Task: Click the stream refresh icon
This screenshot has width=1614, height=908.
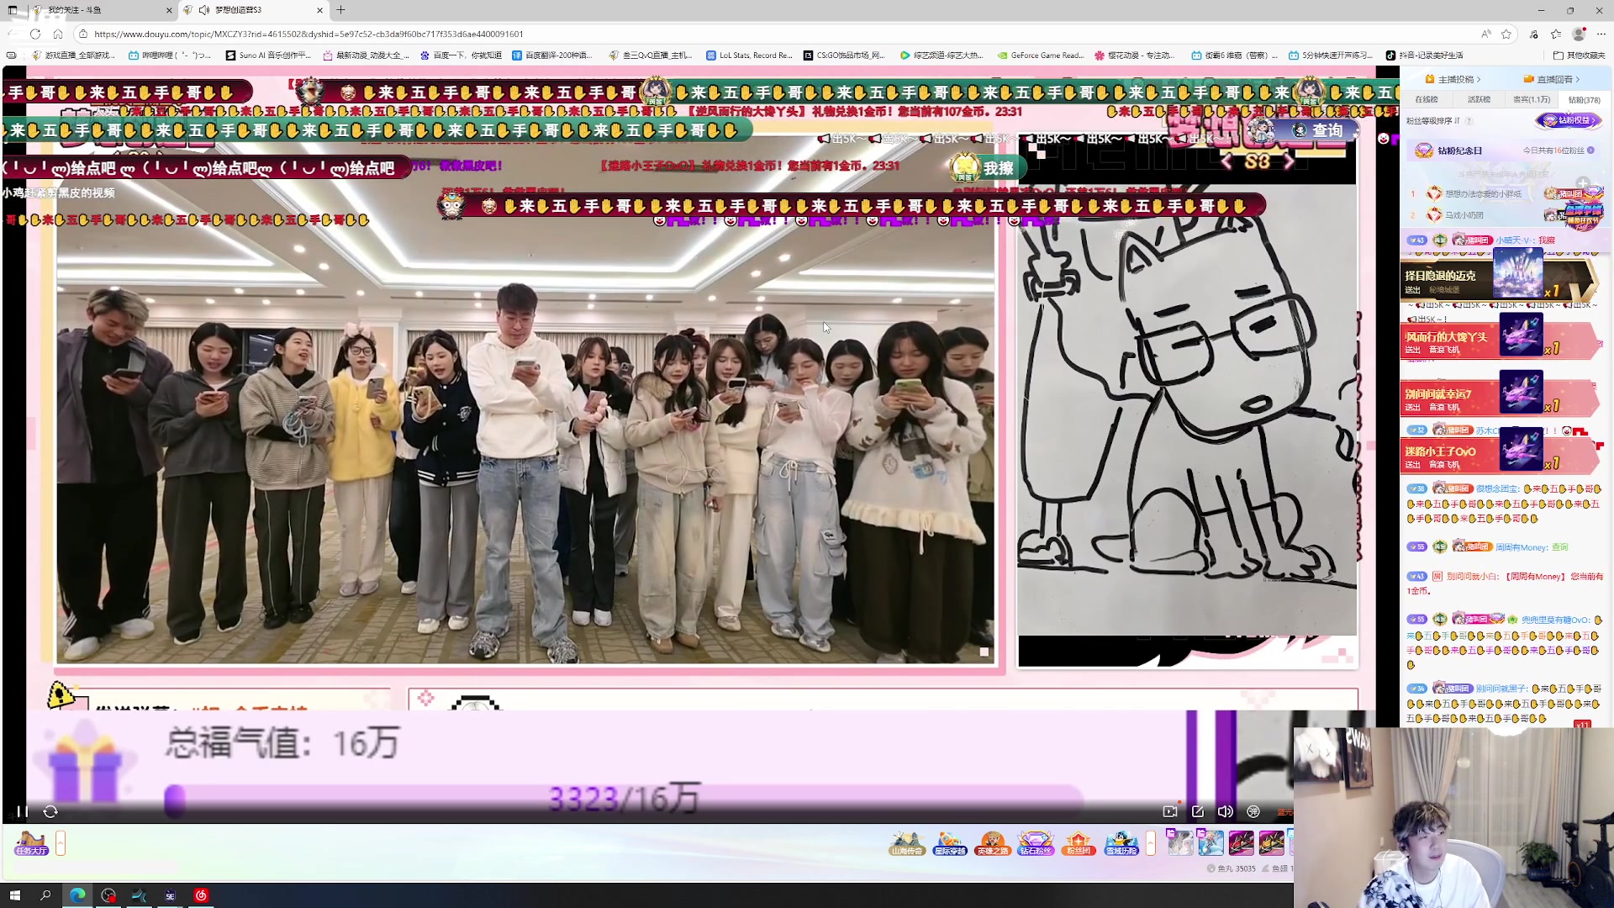Action: (x=50, y=811)
